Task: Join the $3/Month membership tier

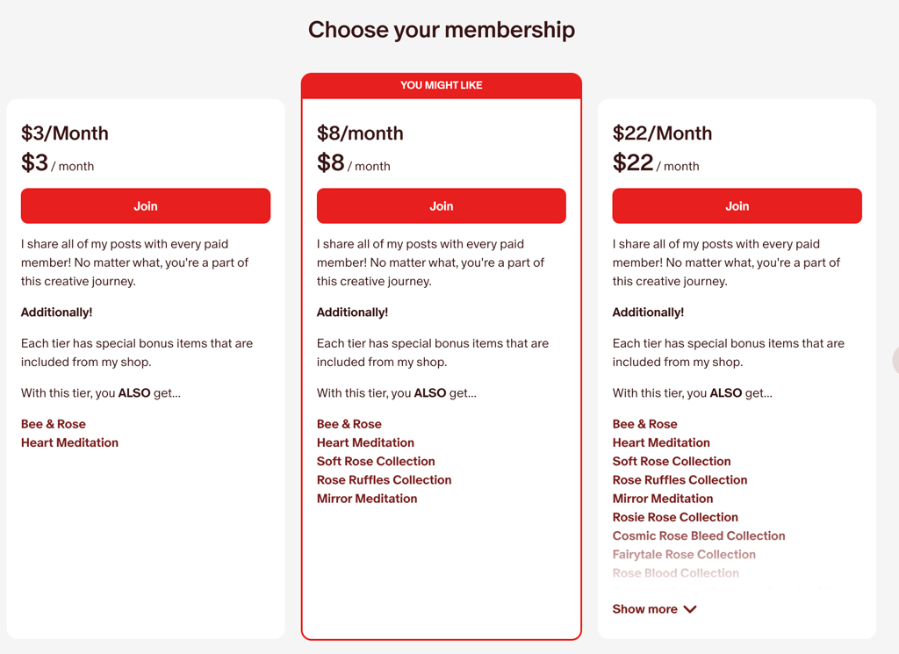Action: pyautogui.click(x=146, y=206)
